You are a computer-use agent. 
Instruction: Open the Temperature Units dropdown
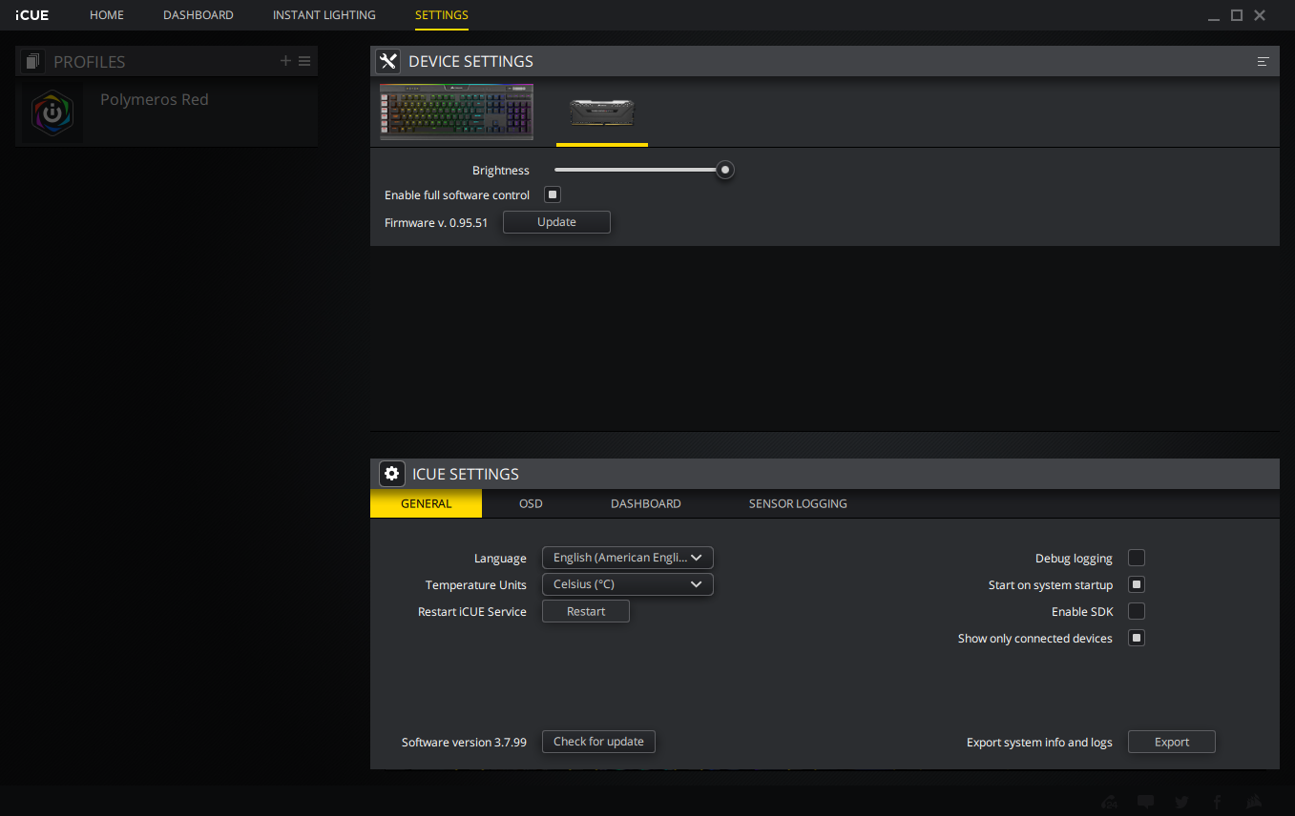pyautogui.click(x=628, y=584)
